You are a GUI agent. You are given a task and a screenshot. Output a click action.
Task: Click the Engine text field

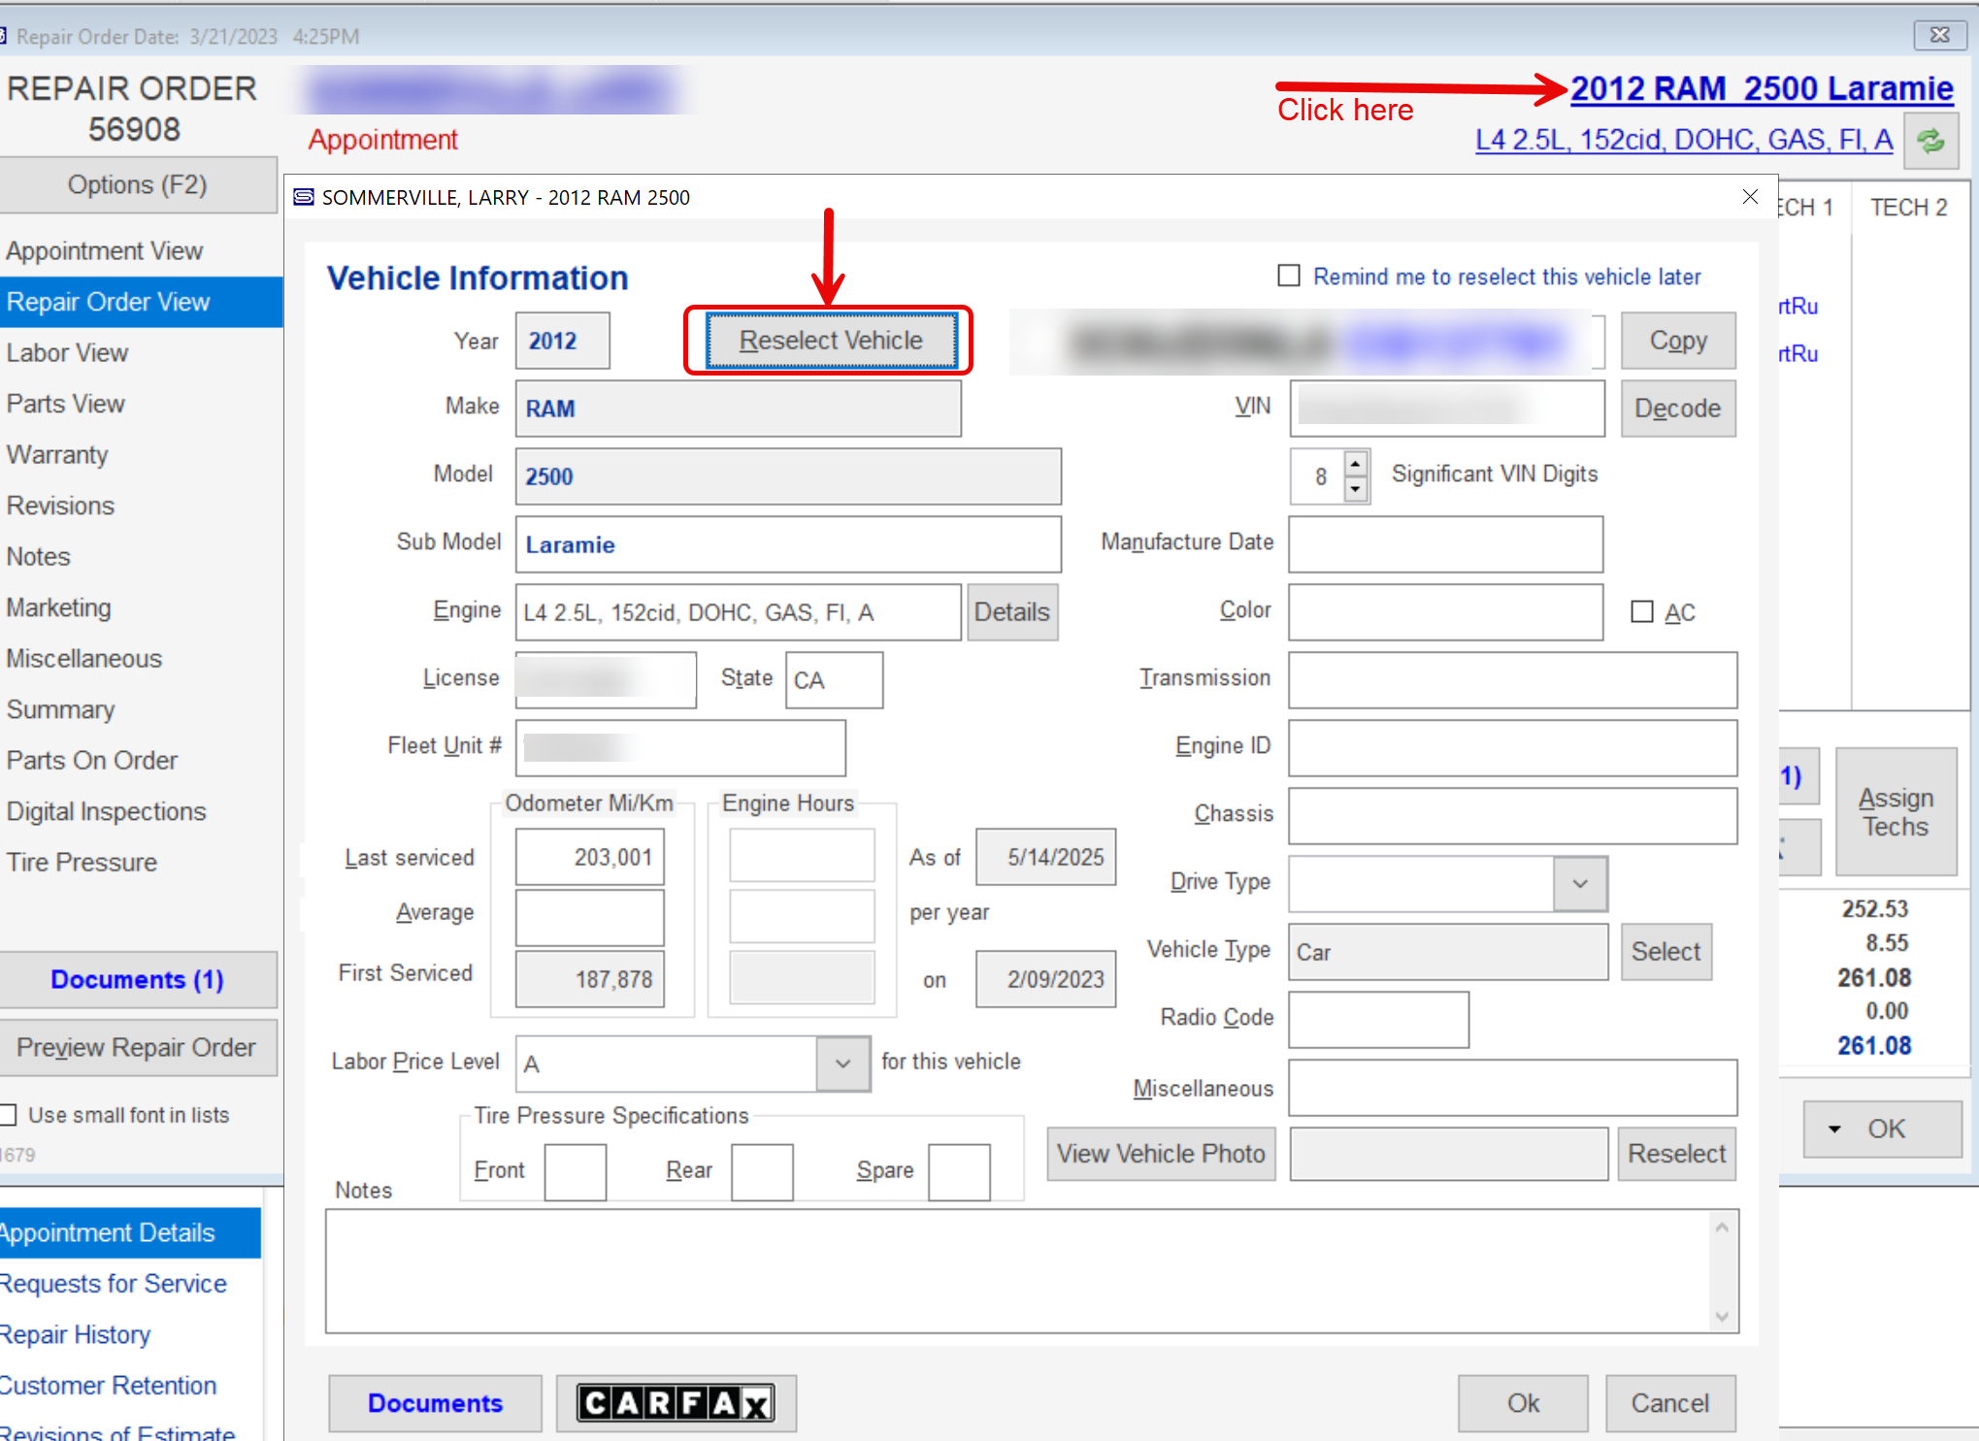coord(738,612)
